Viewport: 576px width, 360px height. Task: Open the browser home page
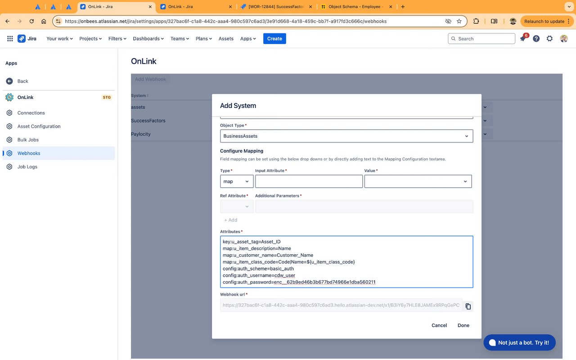click(x=44, y=21)
